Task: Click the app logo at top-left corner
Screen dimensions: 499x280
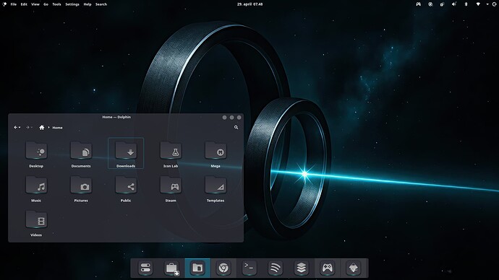Action: click(4, 4)
